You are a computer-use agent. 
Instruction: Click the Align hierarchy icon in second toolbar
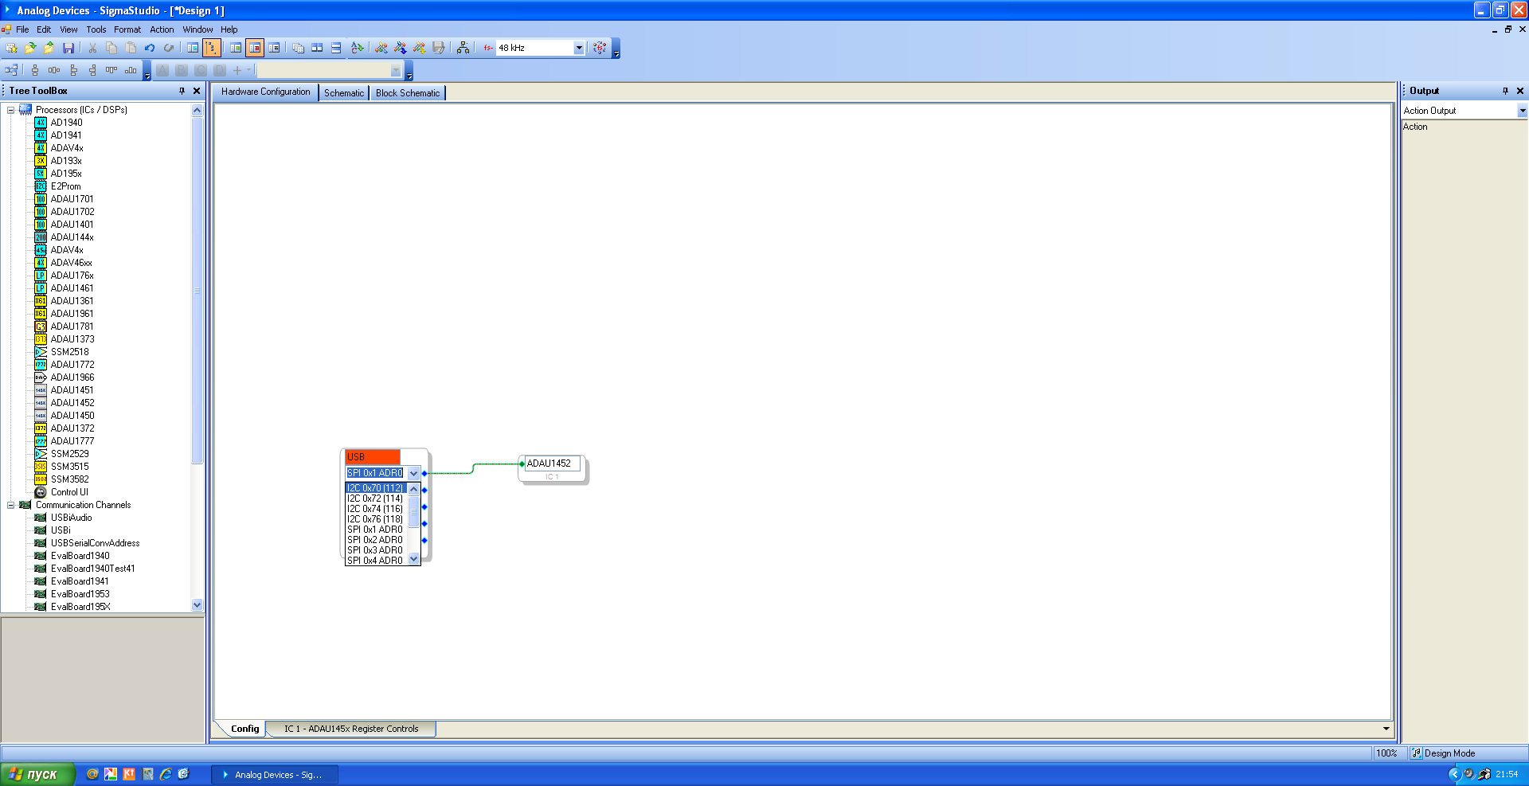(11, 70)
